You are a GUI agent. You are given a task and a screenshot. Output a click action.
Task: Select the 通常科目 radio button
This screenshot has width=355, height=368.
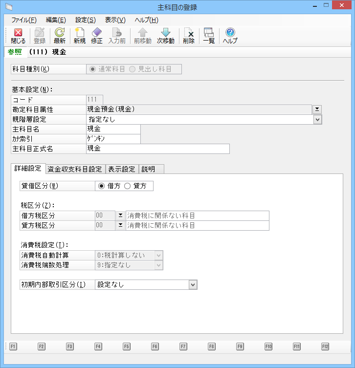click(93, 69)
